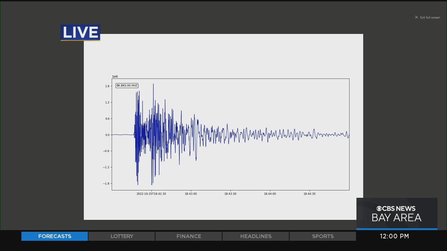Click the −1.8 value on the y-axis
This screenshot has width=447, height=251.
(107, 183)
